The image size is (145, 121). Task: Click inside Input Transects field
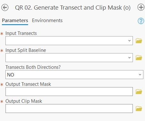[x=69, y=41]
